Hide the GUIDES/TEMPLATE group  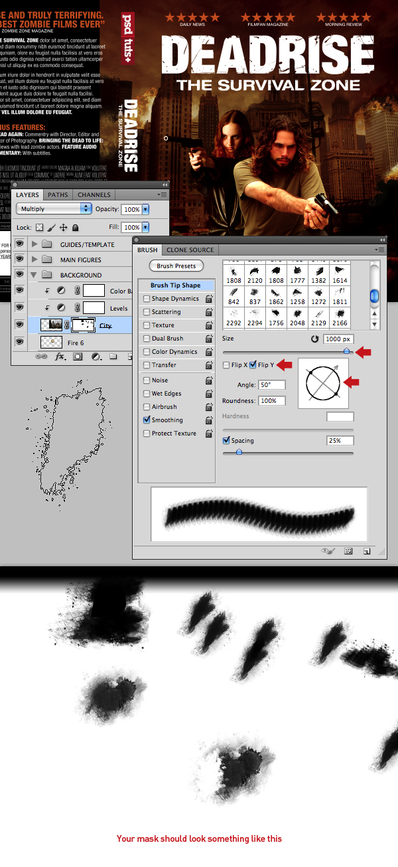coord(19,244)
